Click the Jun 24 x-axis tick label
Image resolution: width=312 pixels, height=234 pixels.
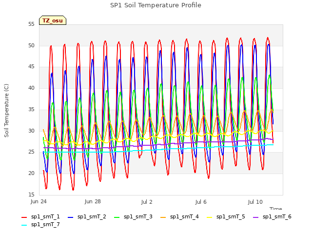pos(39,202)
